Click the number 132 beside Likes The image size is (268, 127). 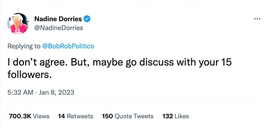click(x=167, y=116)
